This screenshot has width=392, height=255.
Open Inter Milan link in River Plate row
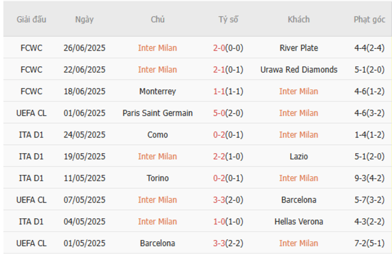tap(157, 48)
